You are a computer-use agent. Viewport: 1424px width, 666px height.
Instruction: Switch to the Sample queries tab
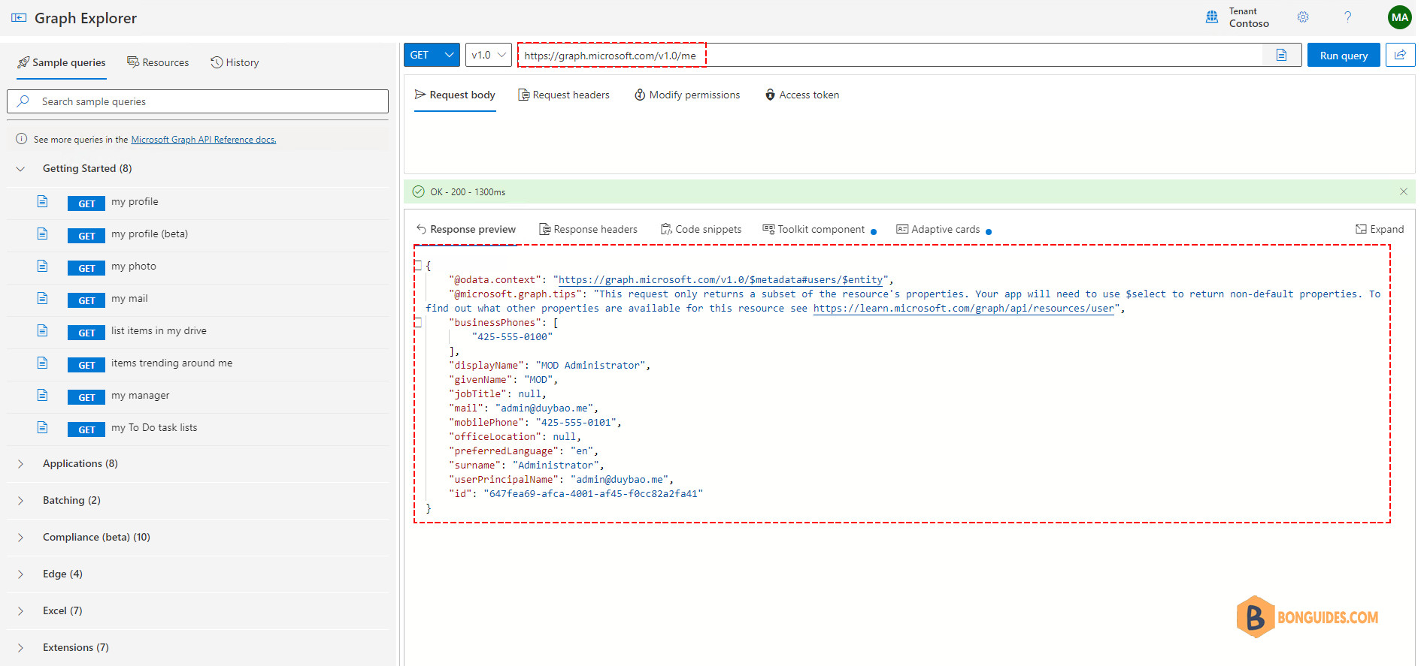[x=62, y=63]
